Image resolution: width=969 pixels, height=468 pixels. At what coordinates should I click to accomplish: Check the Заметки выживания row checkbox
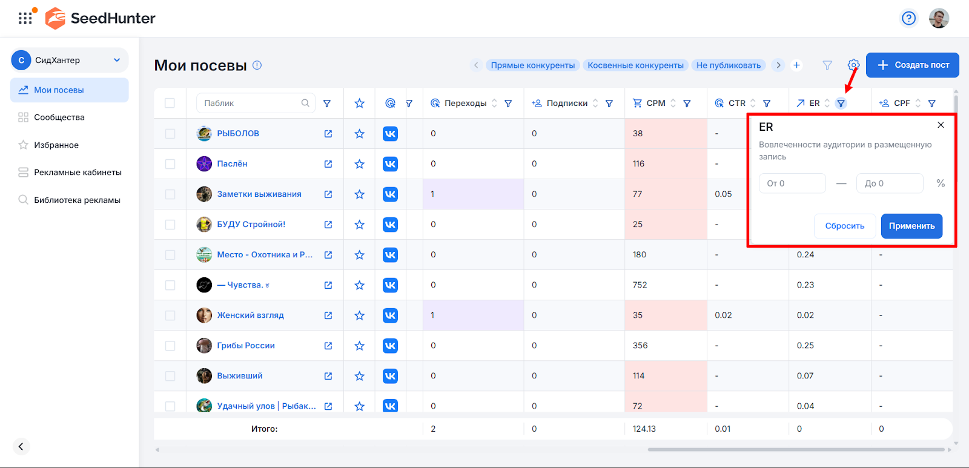(x=170, y=194)
